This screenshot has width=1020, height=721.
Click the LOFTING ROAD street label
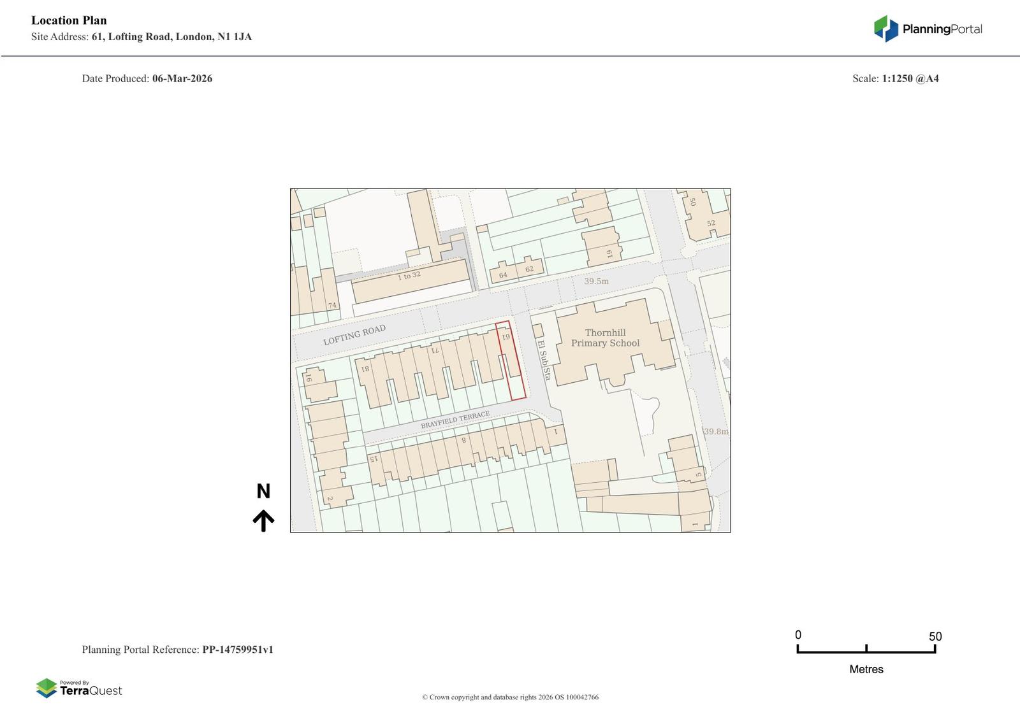[x=354, y=335]
